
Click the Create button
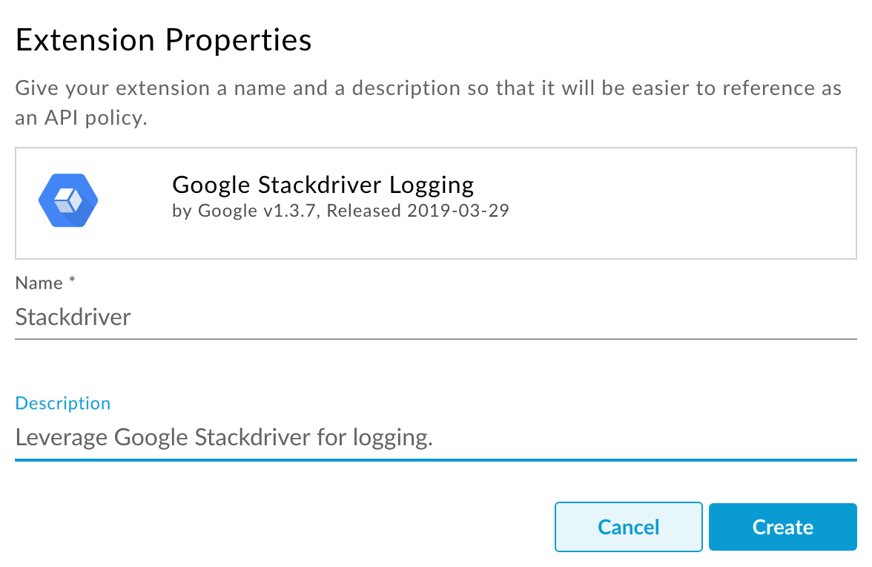tap(782, 527)
